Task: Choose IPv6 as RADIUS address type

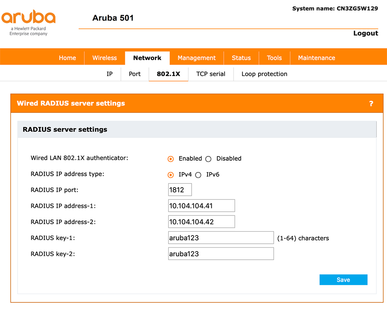Action: point(198,175)
